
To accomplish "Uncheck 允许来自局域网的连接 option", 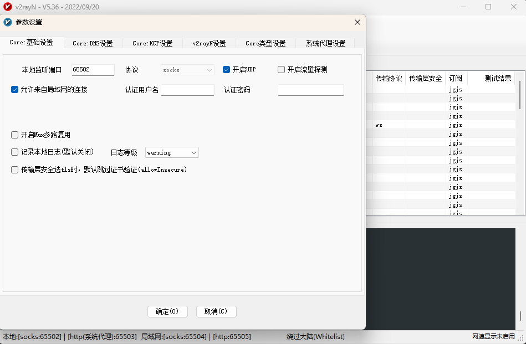I will click(x=15, y=89).
